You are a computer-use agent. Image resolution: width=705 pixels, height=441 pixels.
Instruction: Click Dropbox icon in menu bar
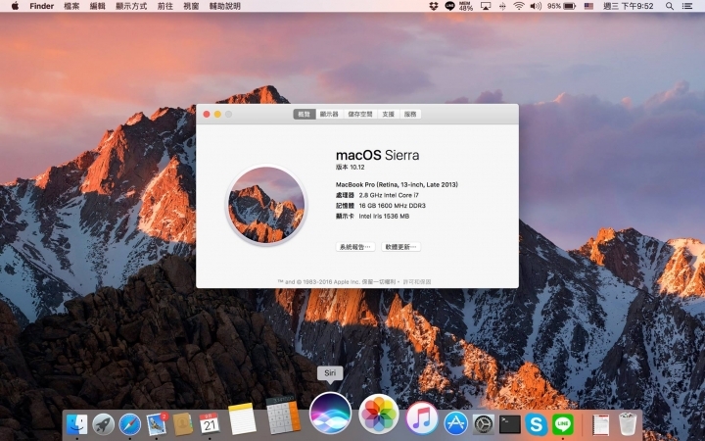434,6
